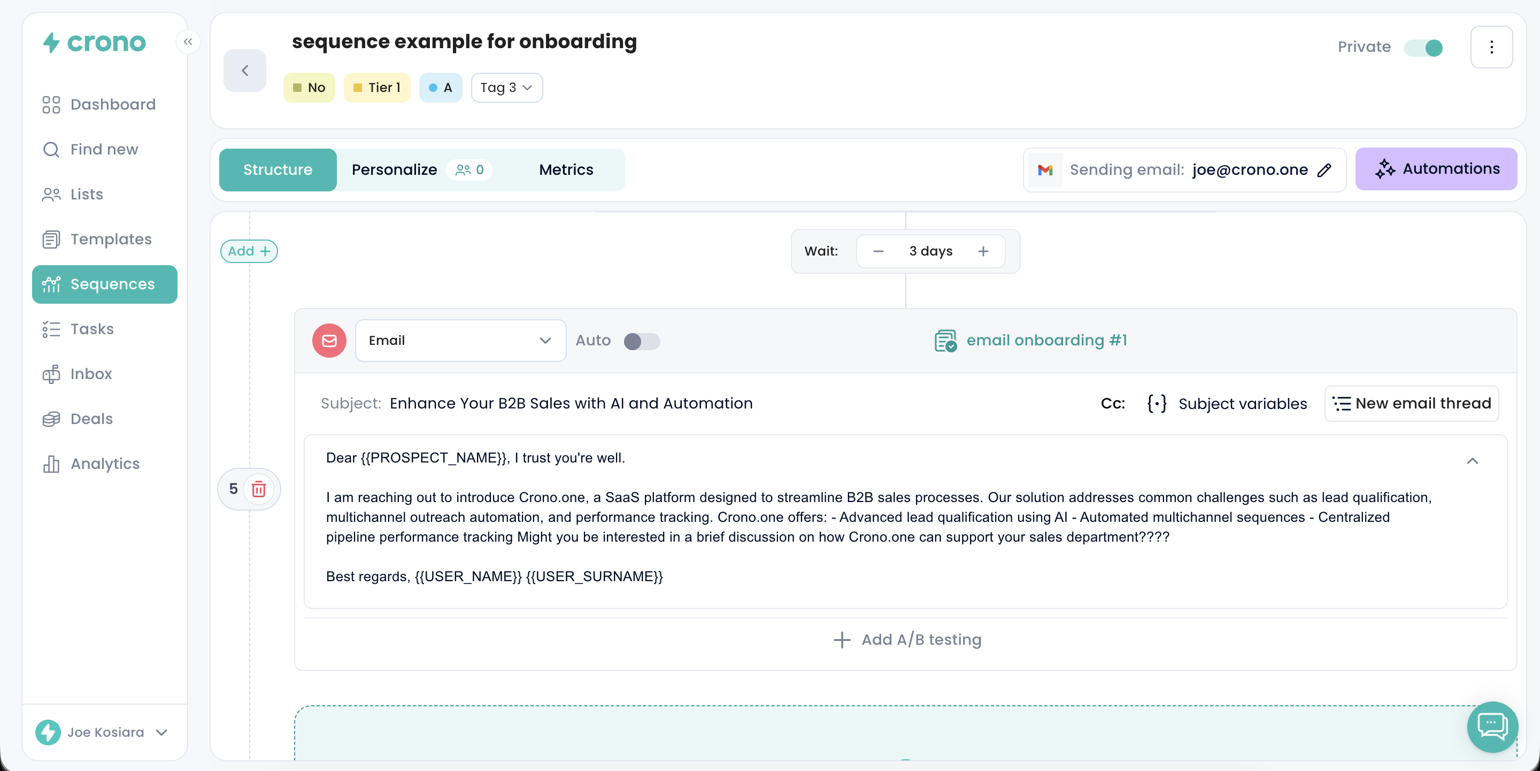The image size is (1540, 771).
Task: Click the red trash icon on step 5
Action: tap(258, 489)
